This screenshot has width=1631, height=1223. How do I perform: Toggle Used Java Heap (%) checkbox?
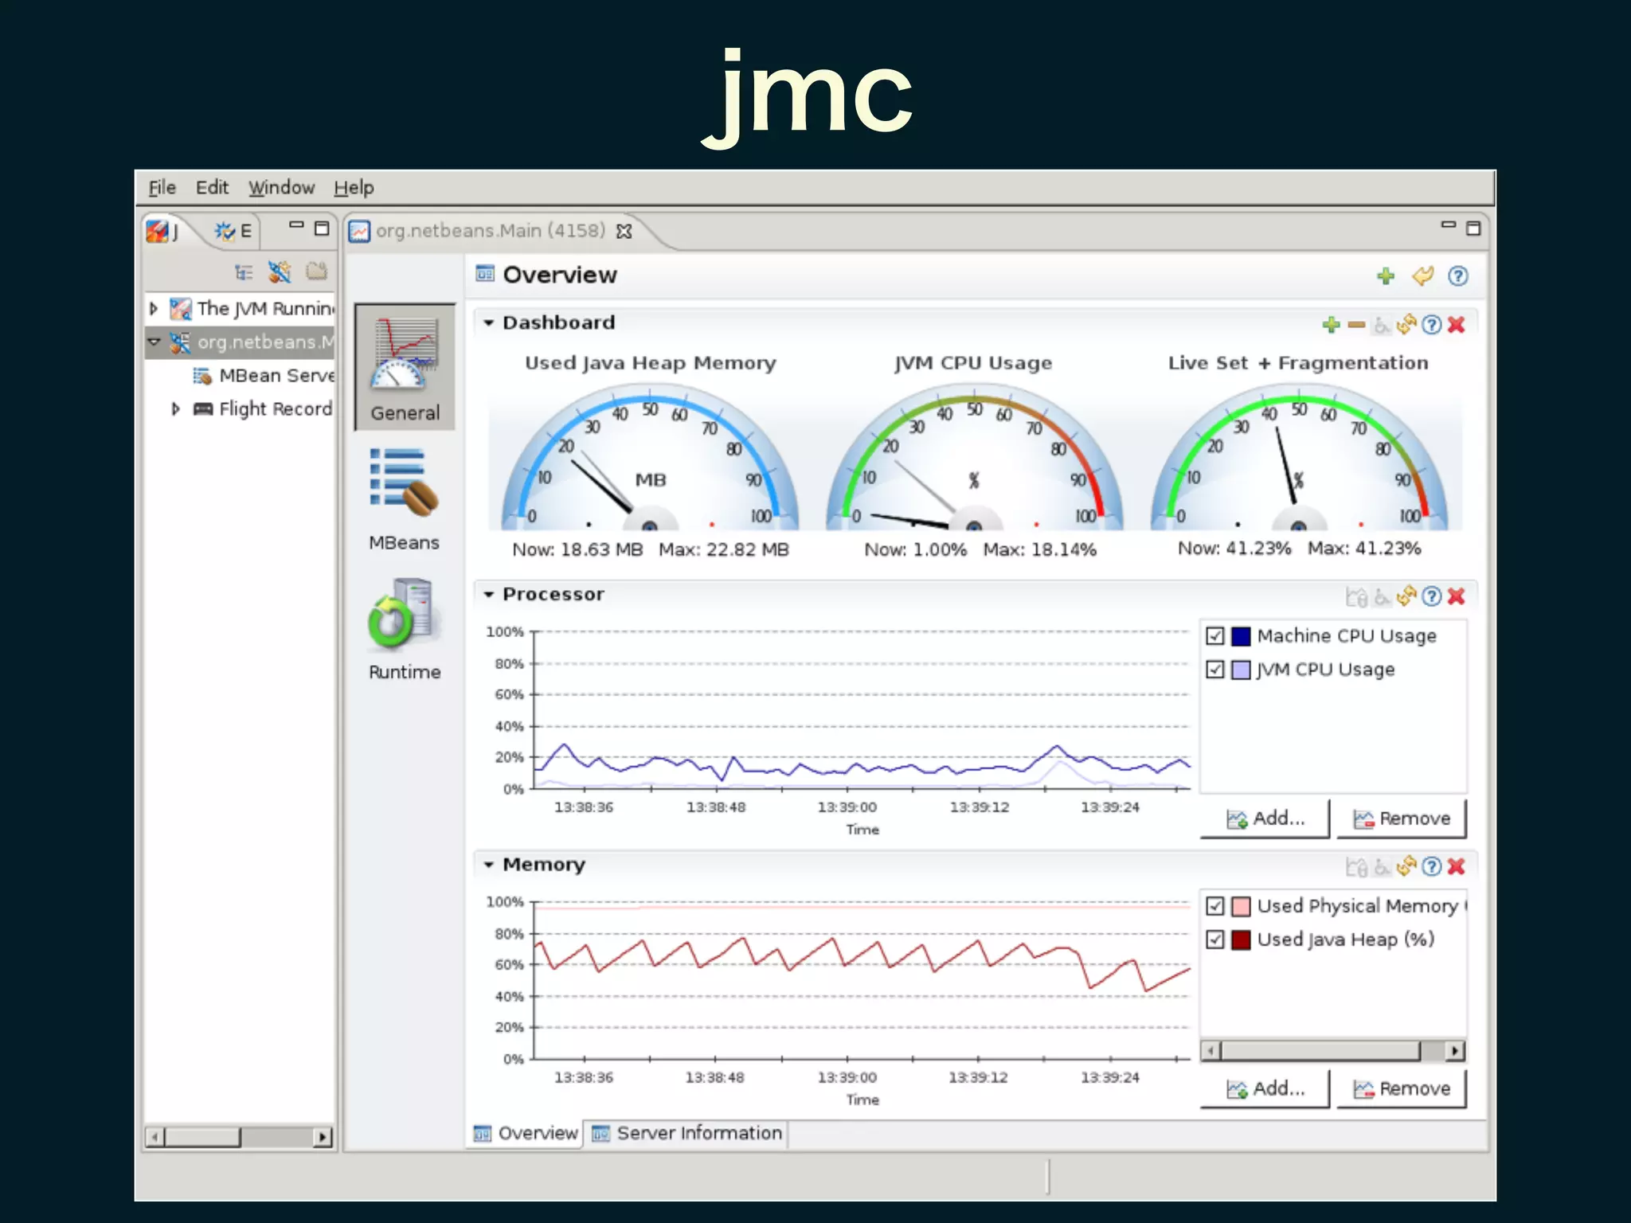[1215, 940]
